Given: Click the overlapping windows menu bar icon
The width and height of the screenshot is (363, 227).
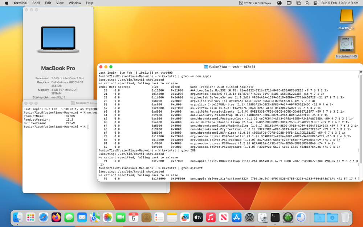Looking at the screenshot, I should [299, 3].
